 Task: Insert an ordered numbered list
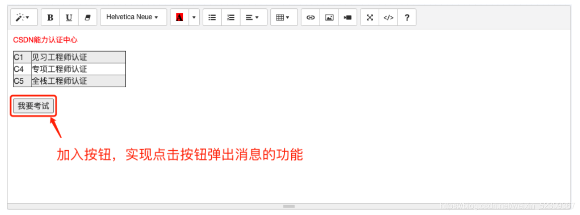[x=231, y=17]
